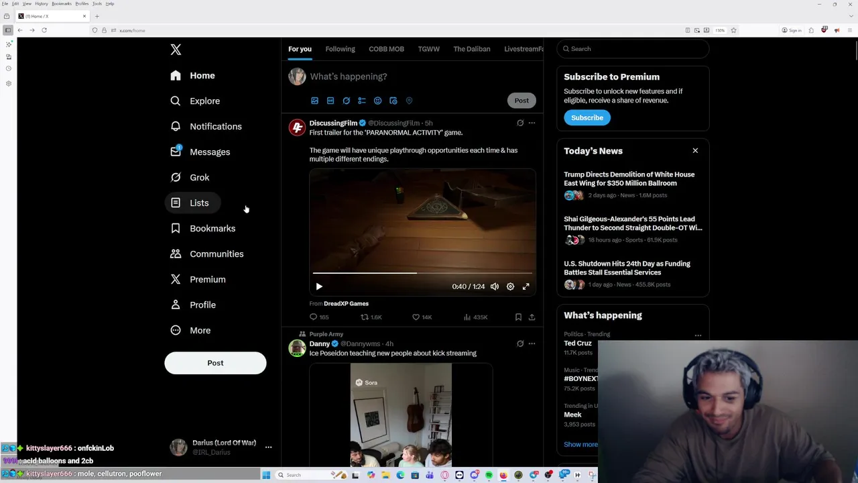Mute the video with the volume icon

495,287
